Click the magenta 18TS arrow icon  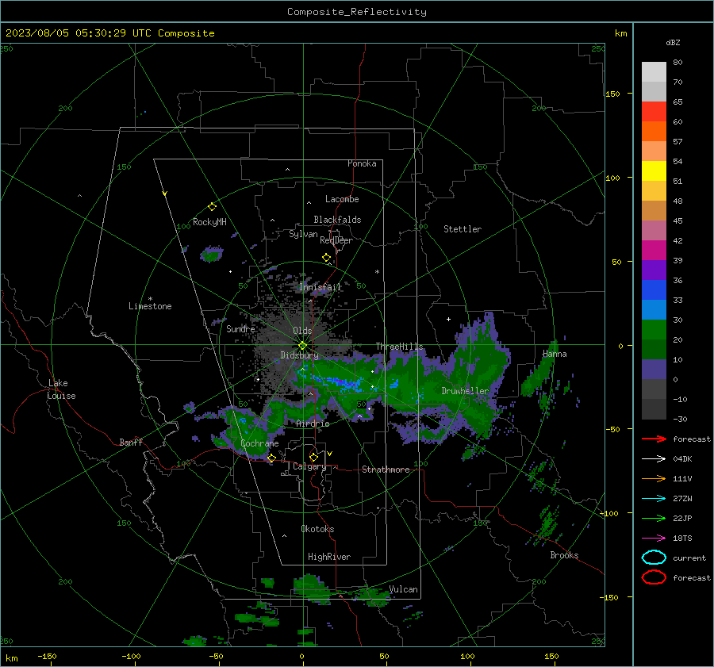tap(654, 539)
